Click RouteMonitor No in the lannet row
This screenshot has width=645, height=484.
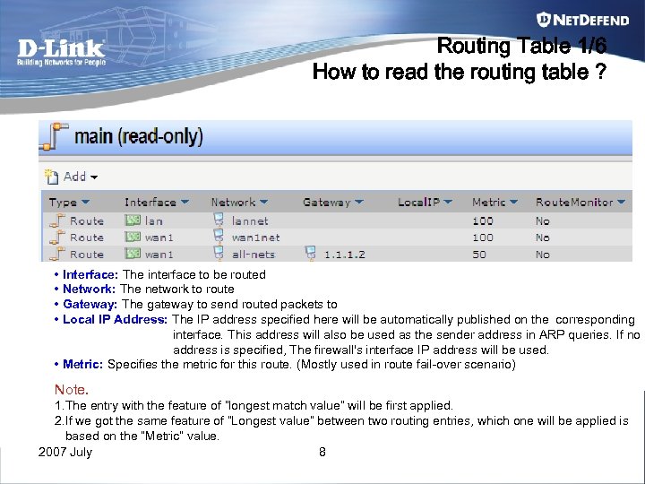point(543,221)
